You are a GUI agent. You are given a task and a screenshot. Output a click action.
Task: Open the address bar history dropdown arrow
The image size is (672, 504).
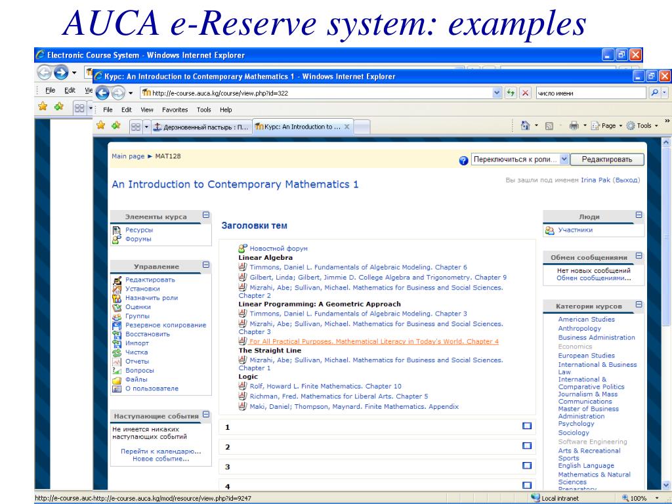497,93
